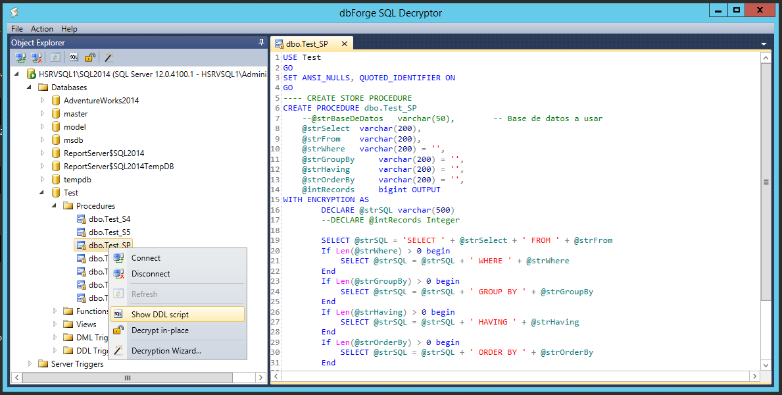
Task: Click the Procedures folder icon
Action: 68,206
